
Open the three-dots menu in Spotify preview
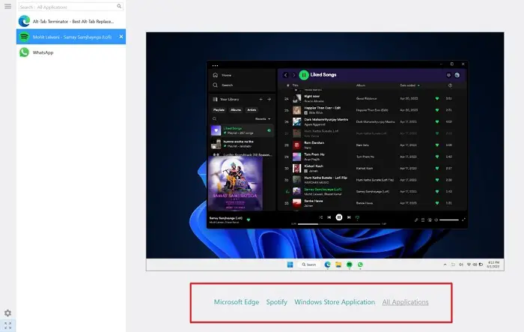(x=216, y=66)
